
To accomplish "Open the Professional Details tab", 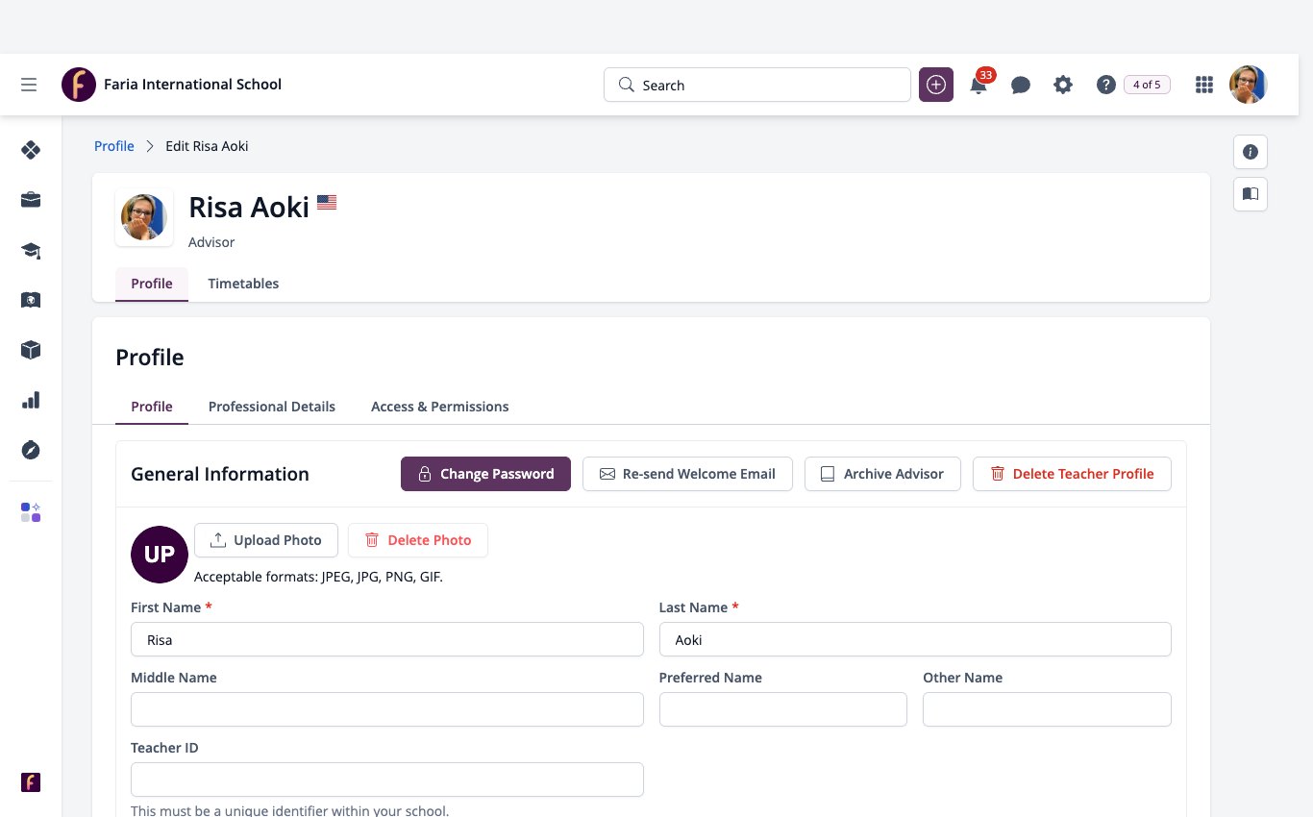I will tap(272, 407).
